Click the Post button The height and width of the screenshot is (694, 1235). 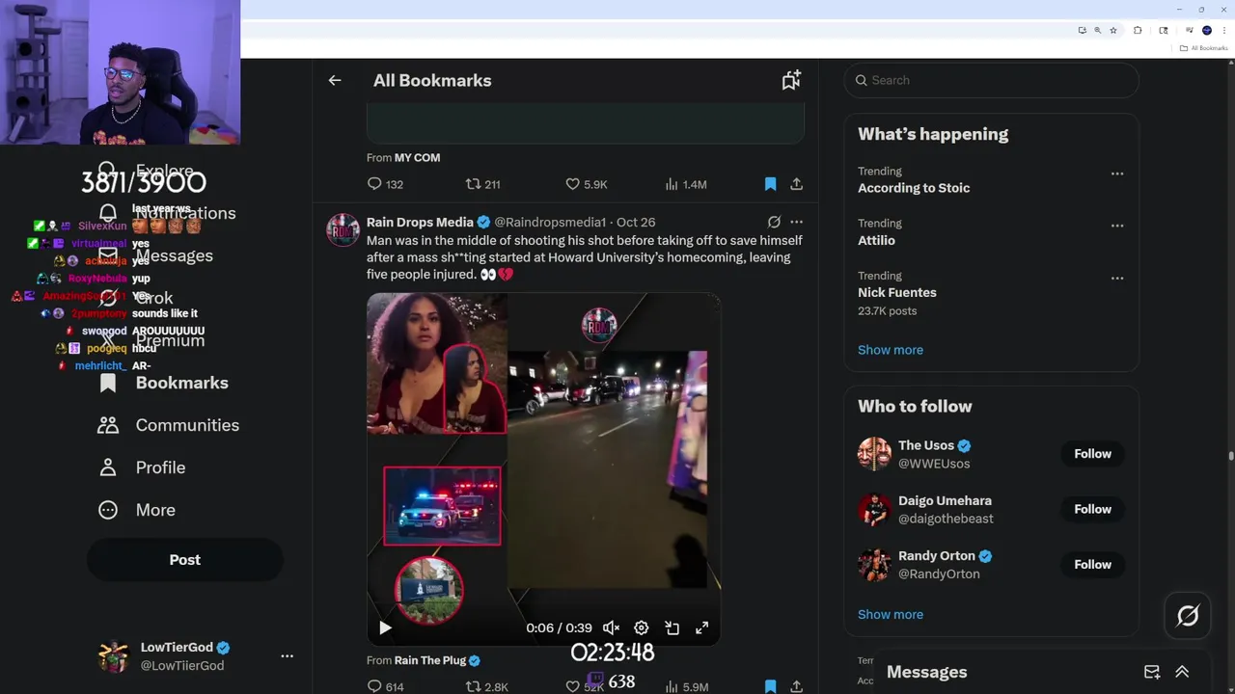(184, 560)
